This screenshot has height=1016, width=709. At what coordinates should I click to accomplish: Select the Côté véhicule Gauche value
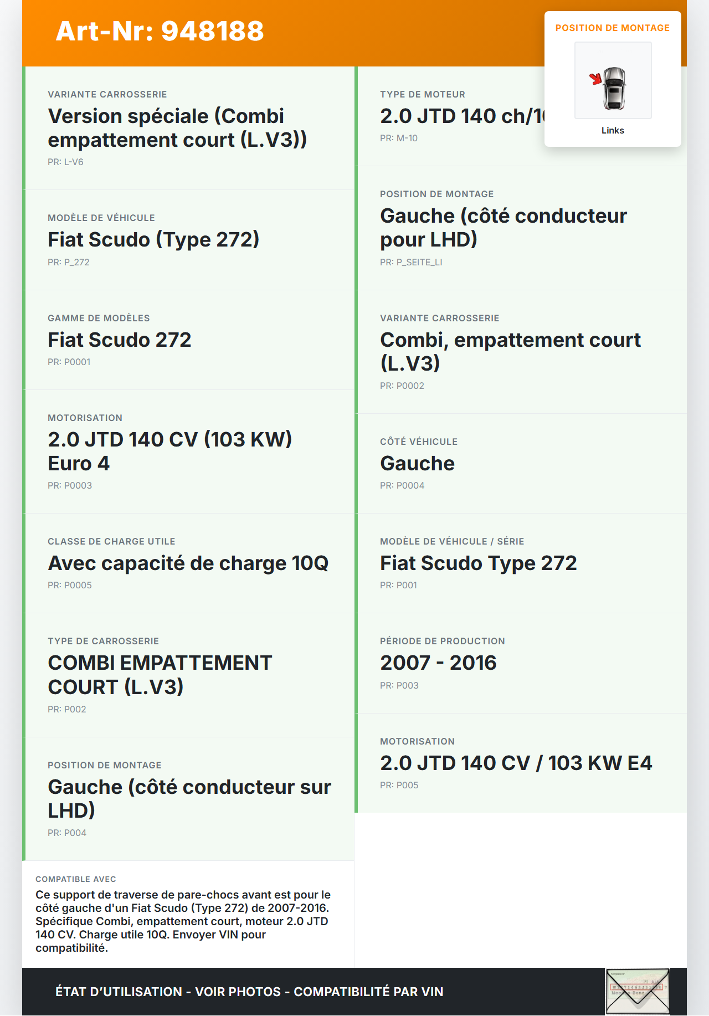click(x=418, y=464)
